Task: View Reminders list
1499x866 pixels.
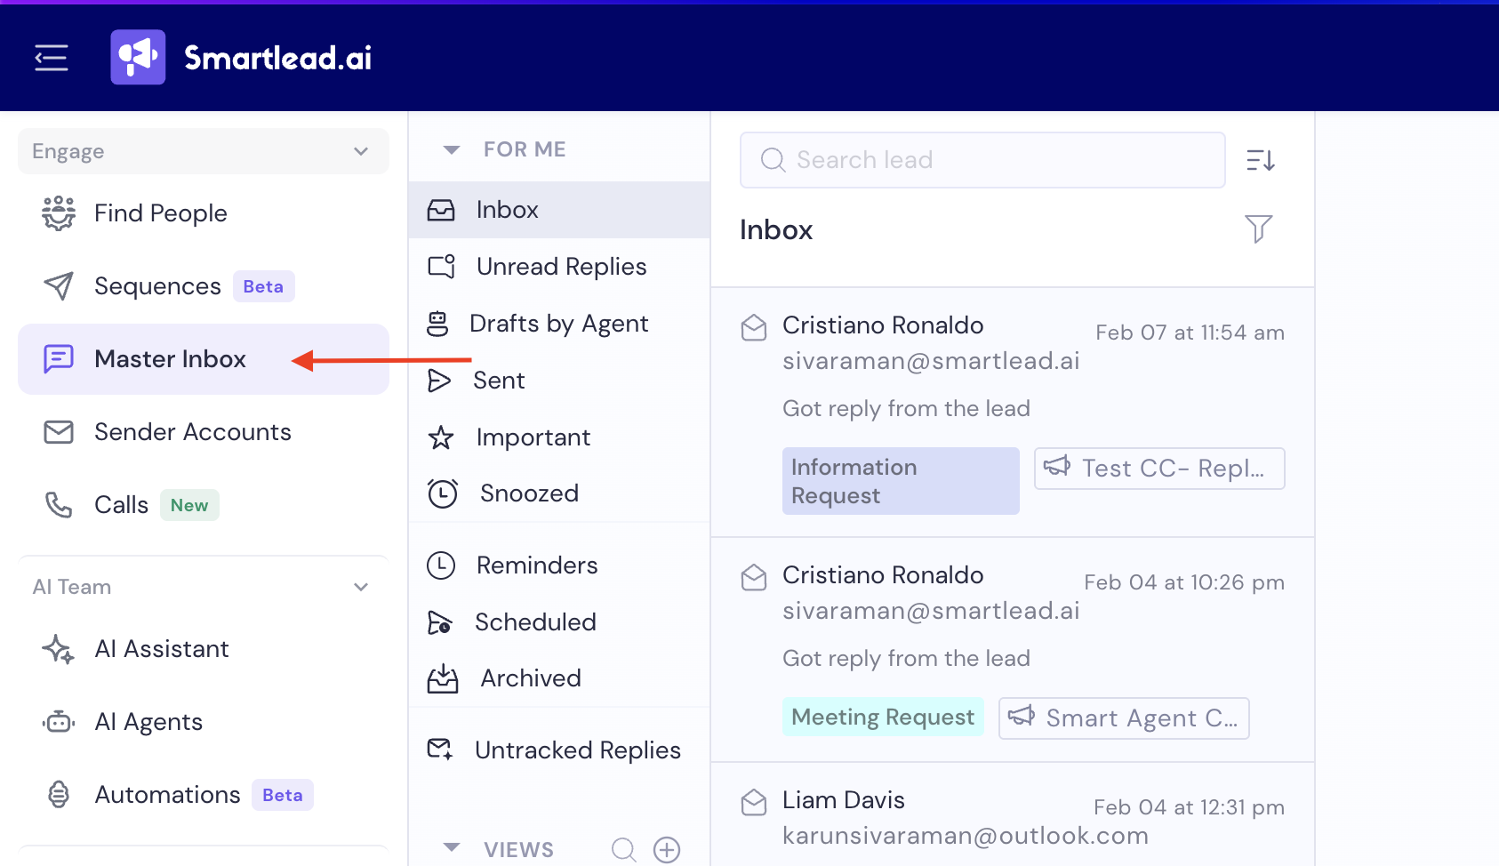Action: coord(559,565)
